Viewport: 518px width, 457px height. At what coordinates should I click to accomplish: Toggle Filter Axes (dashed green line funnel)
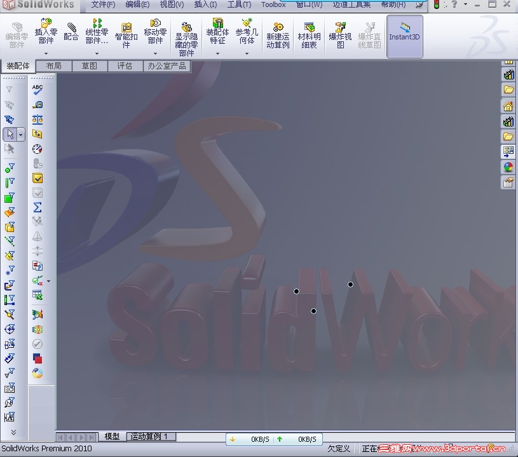coord(10,241)
